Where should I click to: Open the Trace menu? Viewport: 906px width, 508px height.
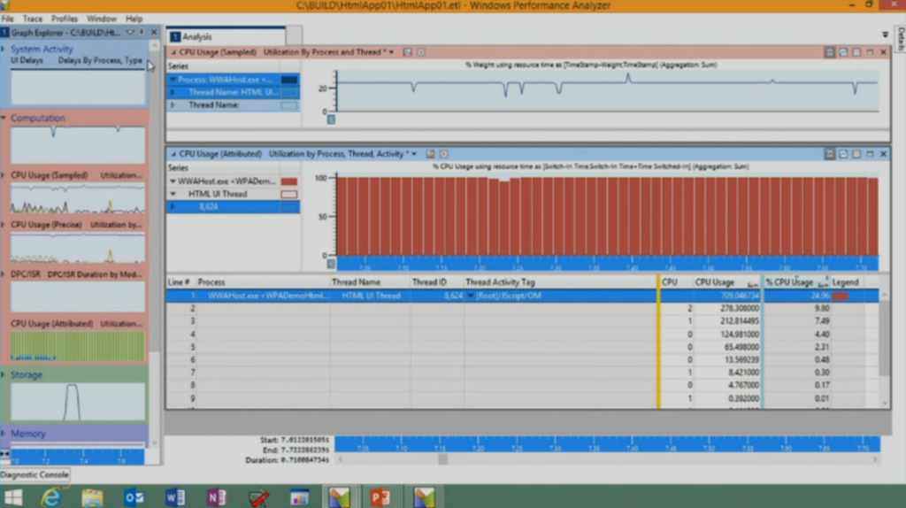click(33, 19)
